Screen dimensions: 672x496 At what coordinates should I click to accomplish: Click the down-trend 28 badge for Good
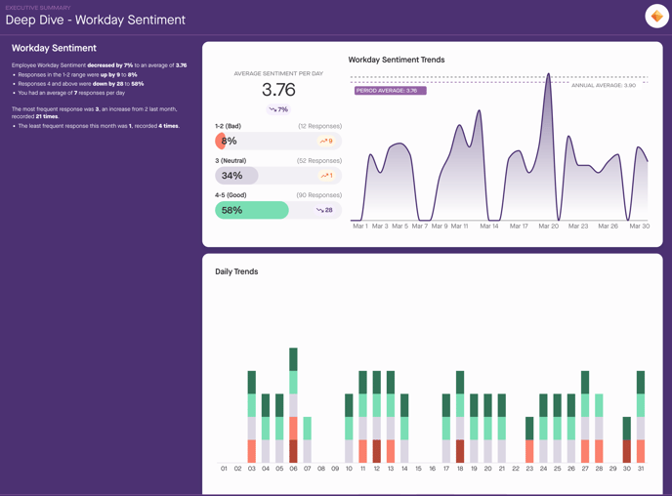(325, 210)
